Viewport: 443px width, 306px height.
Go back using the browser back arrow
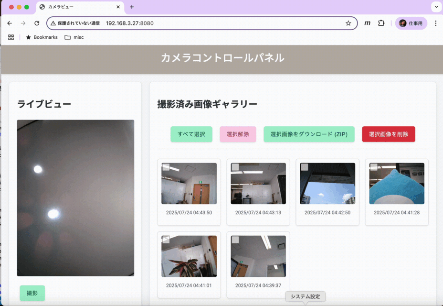pyautogui.click(x=10, y=23)
